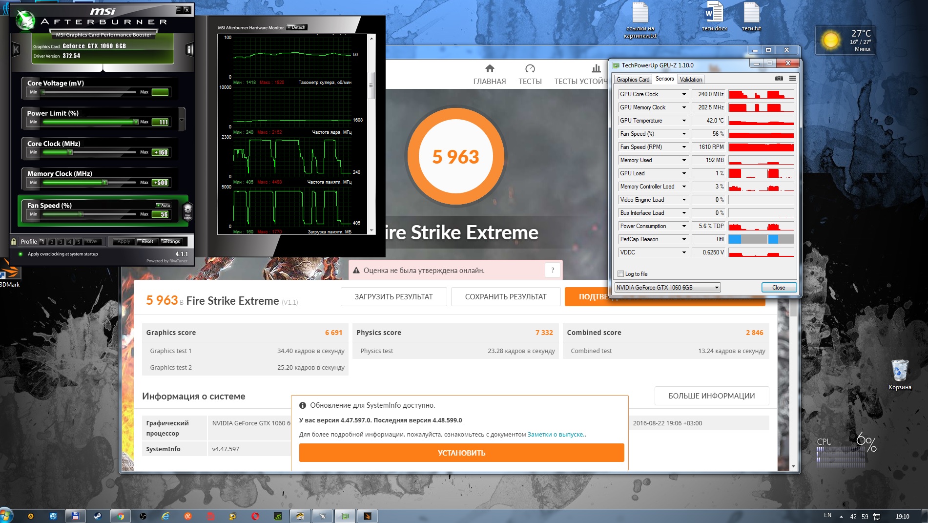Viewport: 928px width, 523px height.
Task: Adjust the Power Limit (%) slider handle
Action: pos(136,122)
